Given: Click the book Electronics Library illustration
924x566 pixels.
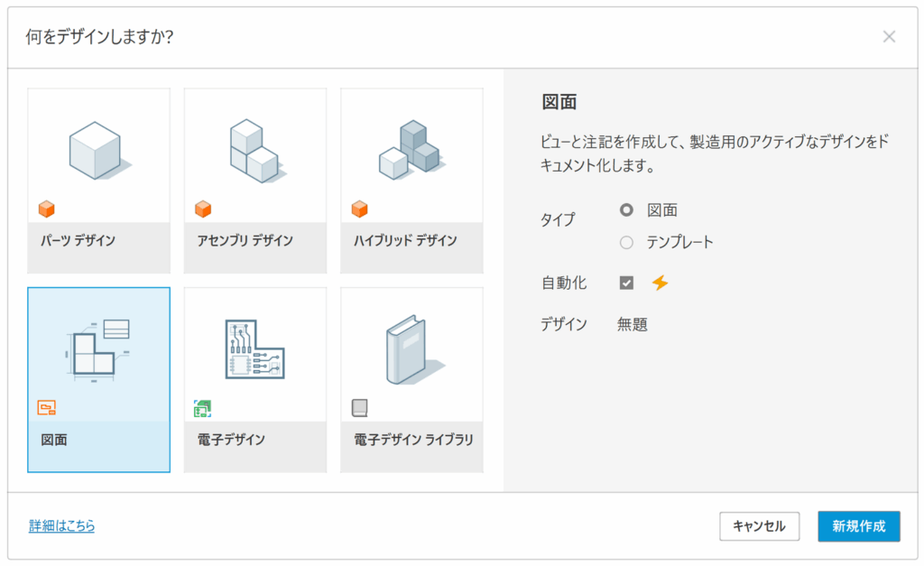Looking at the screenshot, I should coord(410,348).
